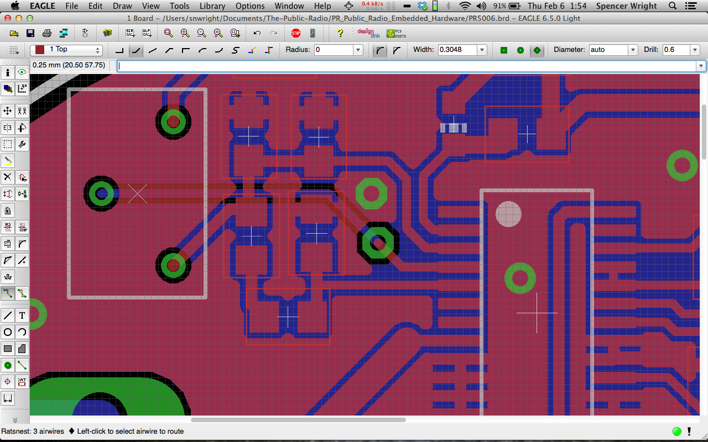The image size is (708, 442).
Task: Save the board with the floppy disk icon
Action: (x=30, y=33)
